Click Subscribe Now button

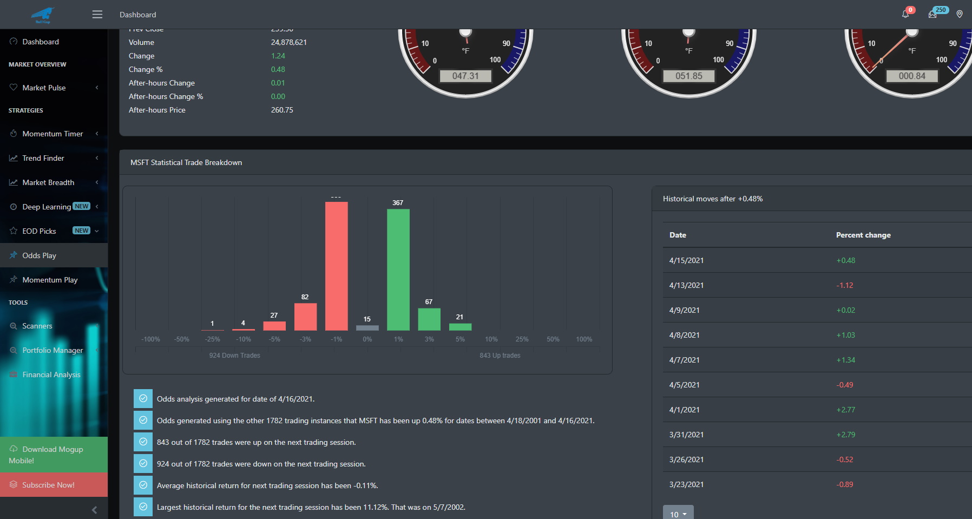(x=54, y=485)
